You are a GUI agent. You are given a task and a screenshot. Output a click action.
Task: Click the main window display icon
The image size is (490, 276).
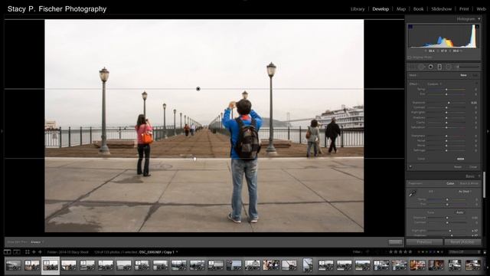point(7,252)
